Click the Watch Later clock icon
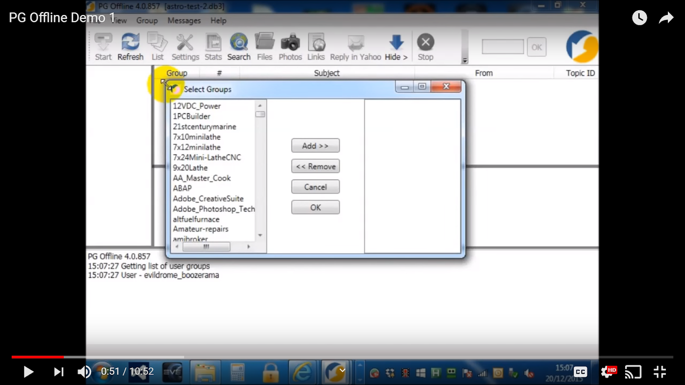The height and width of the screenshot is (385, 685). pos(640,18)
